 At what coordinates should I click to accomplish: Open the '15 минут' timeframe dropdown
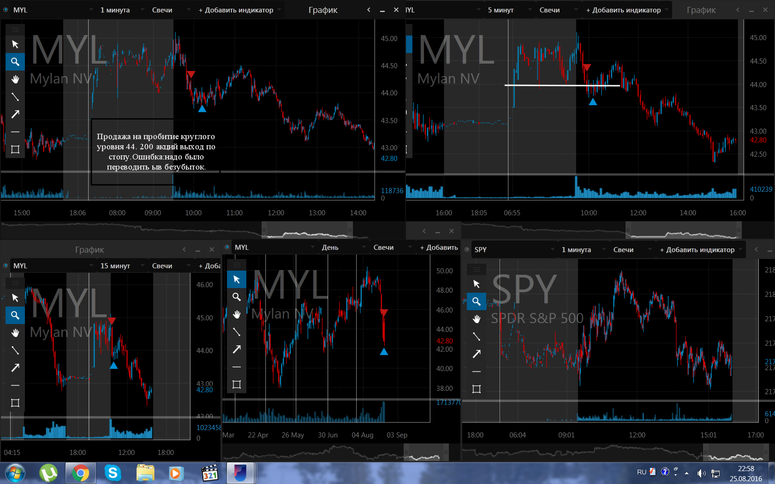pyautogui.click(x=121, y=266)
